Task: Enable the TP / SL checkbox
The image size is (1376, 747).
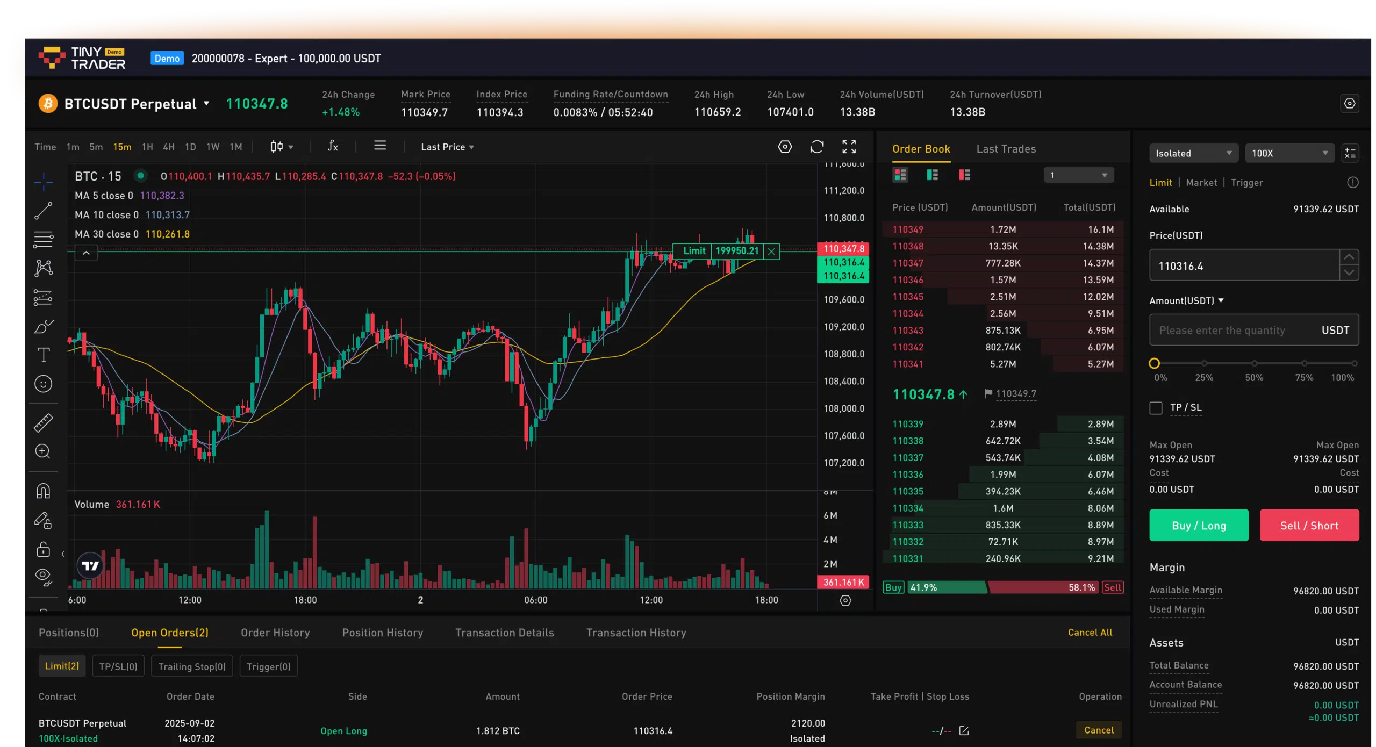Action: [x=1156, y=408]
